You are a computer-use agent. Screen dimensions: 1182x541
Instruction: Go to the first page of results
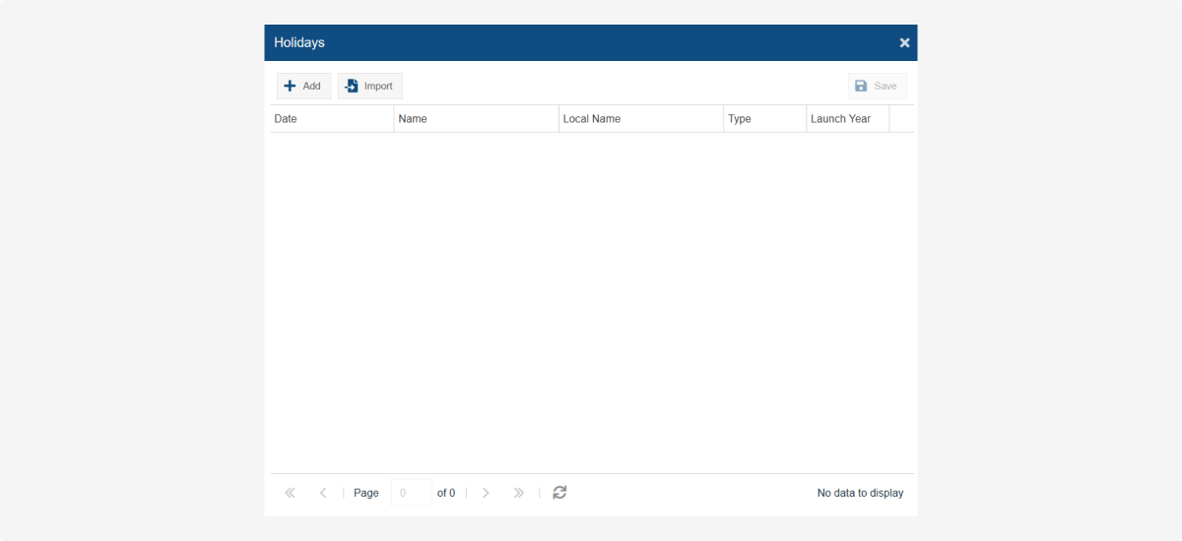(x=290, y=493)
